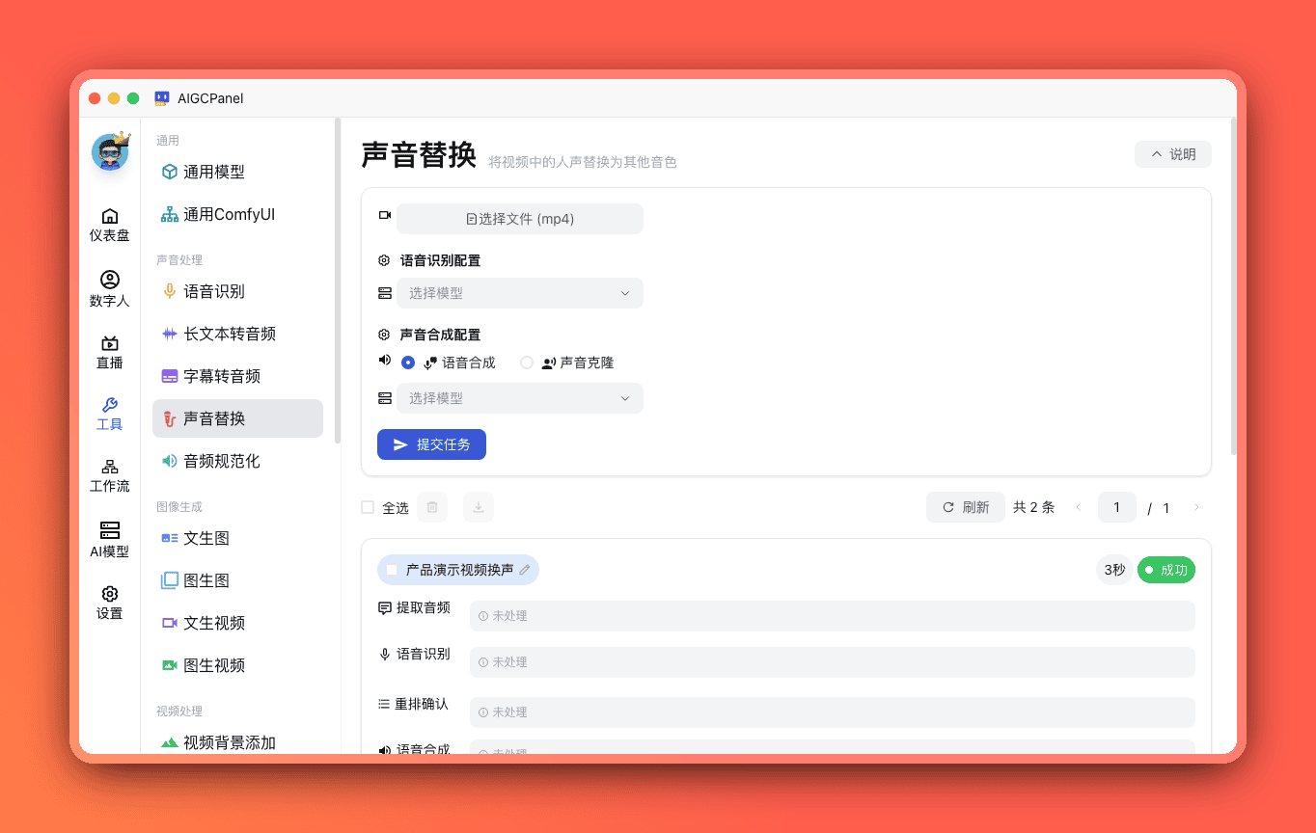Click the 重排确认 result field
Viewport: 1316px width, 833px height.
pos(833,712)
